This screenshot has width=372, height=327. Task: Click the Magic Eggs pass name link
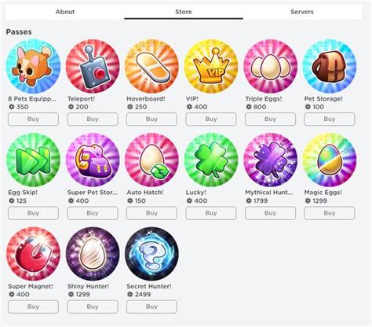tap(323, 193)
